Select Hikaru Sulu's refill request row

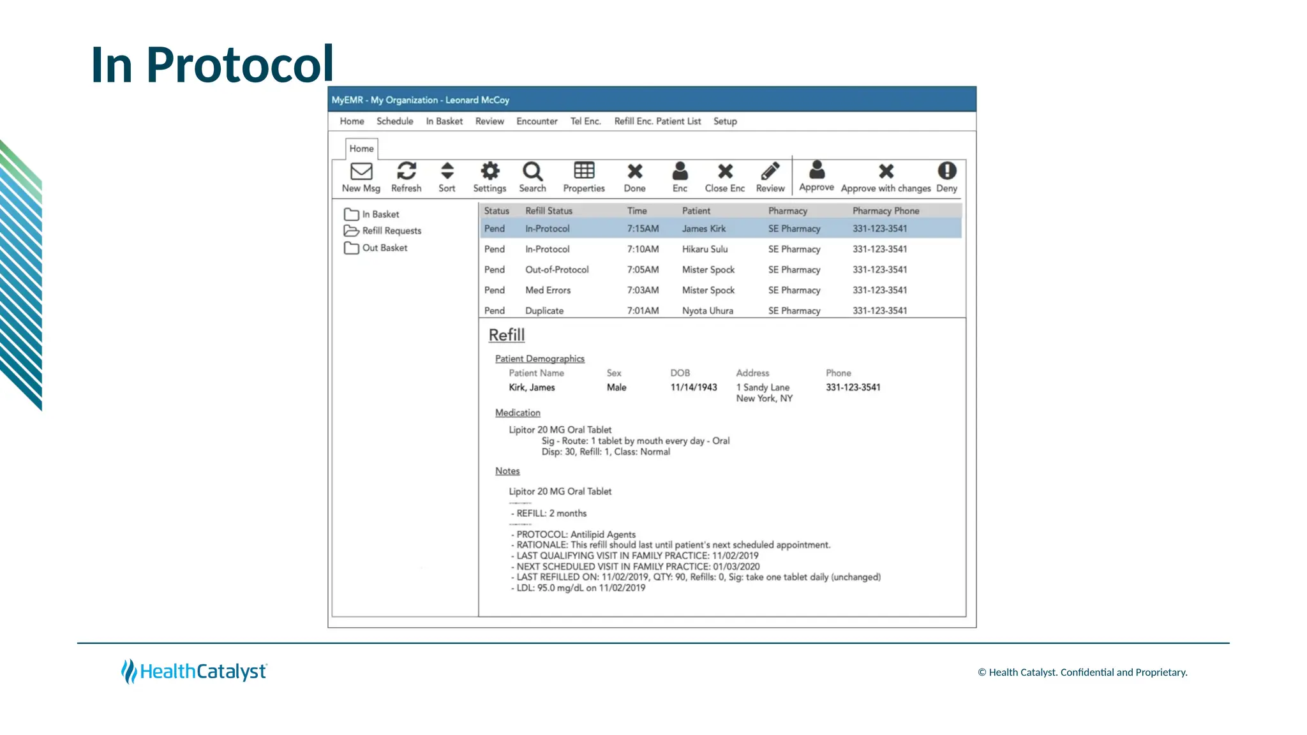(x=705, y=249)
